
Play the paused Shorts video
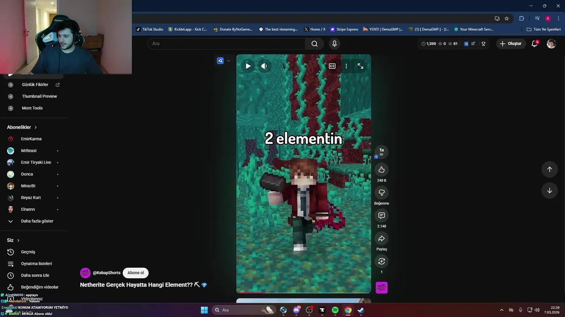pos(248,66)
